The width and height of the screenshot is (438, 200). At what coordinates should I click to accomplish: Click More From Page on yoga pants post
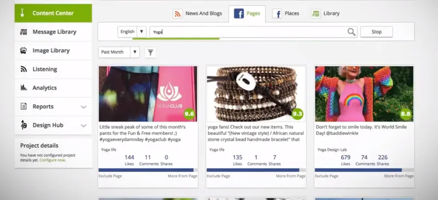182,176
